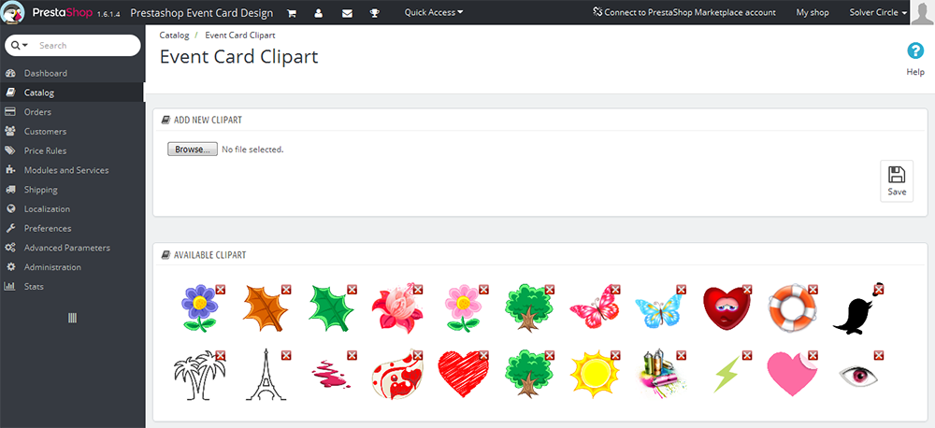Open the trophy icon in header
This screenshot has height=428, width=935.
375,12
